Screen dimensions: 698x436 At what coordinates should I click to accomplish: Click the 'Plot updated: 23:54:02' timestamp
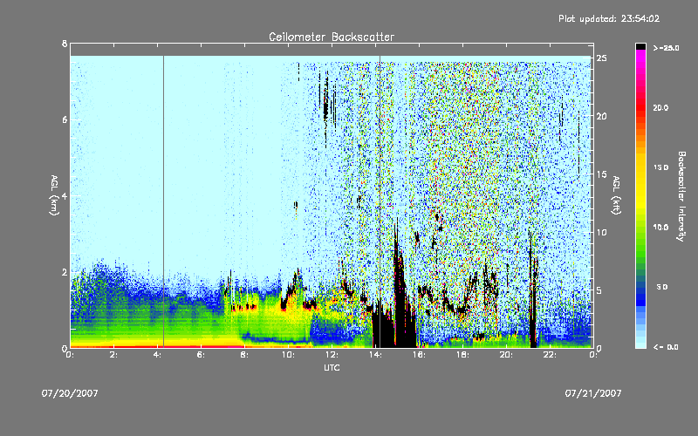(x=609, y=18)
